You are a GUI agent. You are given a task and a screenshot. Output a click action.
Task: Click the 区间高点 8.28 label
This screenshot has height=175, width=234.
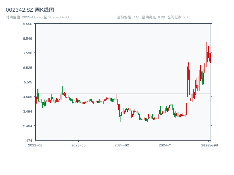click(x=153, y=17)
